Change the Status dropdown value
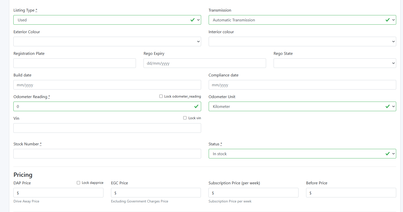 coord(302,154)
